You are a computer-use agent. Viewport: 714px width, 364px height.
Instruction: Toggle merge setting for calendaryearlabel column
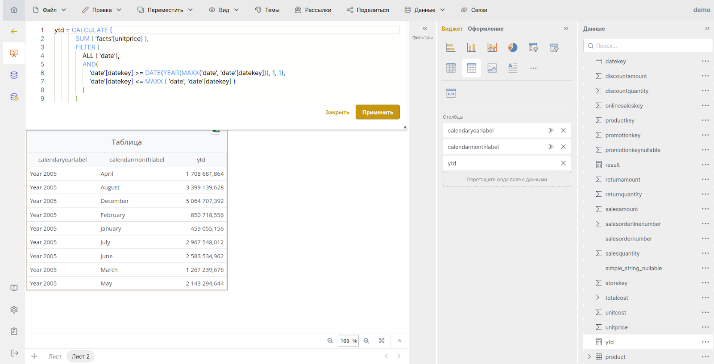551,131
